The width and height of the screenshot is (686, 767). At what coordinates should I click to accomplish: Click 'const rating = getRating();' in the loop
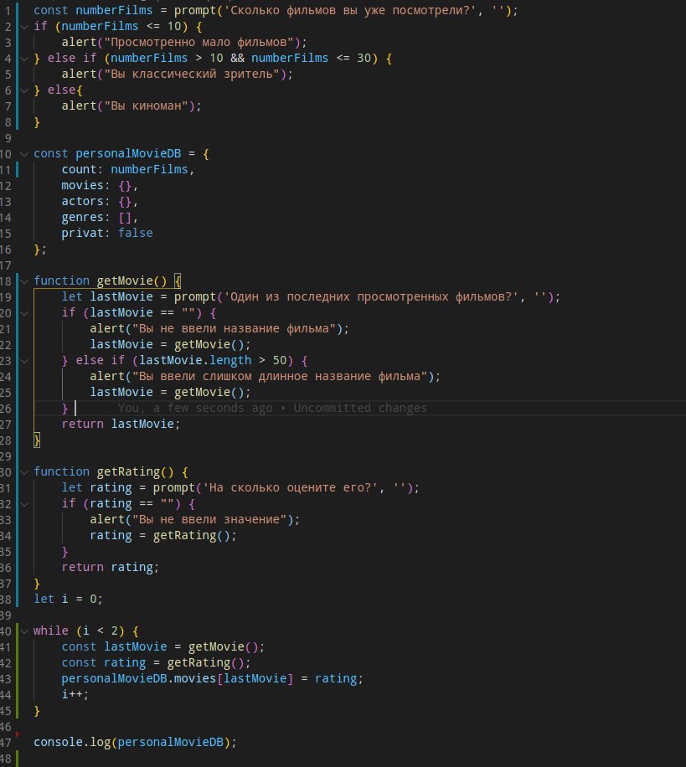[x=156, y=662]
